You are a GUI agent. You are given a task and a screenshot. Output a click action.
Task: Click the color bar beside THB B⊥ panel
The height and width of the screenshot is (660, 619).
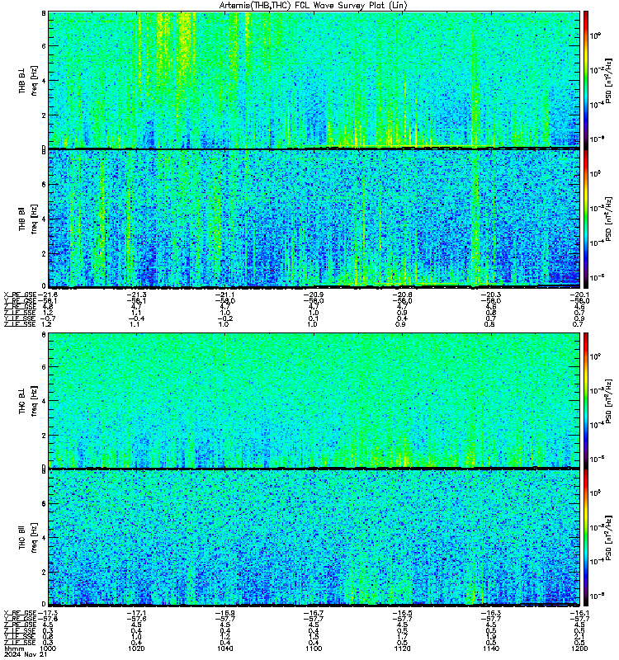click(x=586, y=79)
